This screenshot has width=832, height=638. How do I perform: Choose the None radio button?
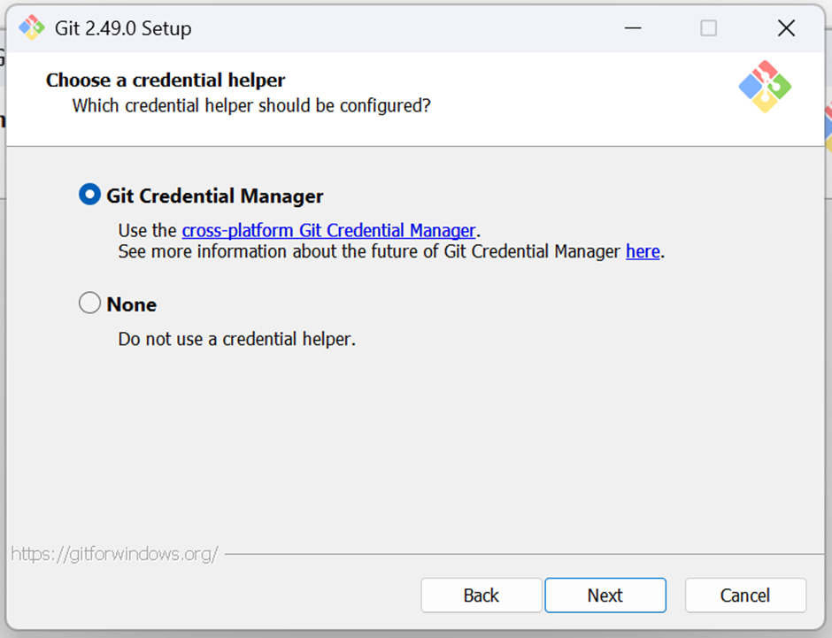[x=89, y=303]
